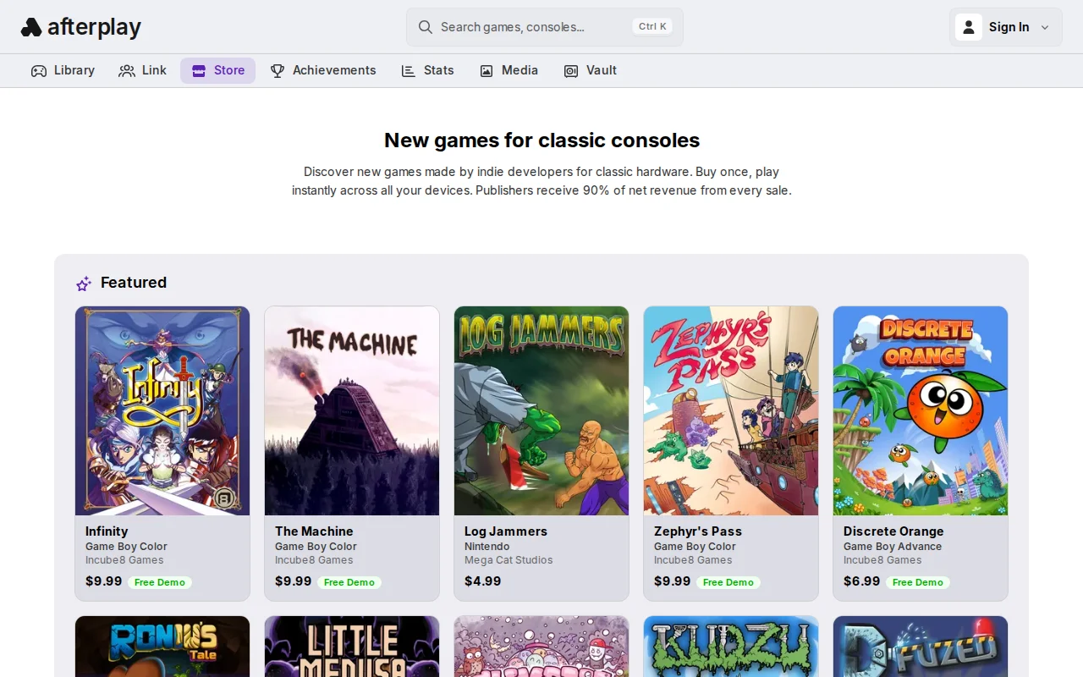Image resolution: width=1083 pixels, height=677 pixels.
Task: Click Free Demo badge on Discrete Orange
Action: point(918,582)
